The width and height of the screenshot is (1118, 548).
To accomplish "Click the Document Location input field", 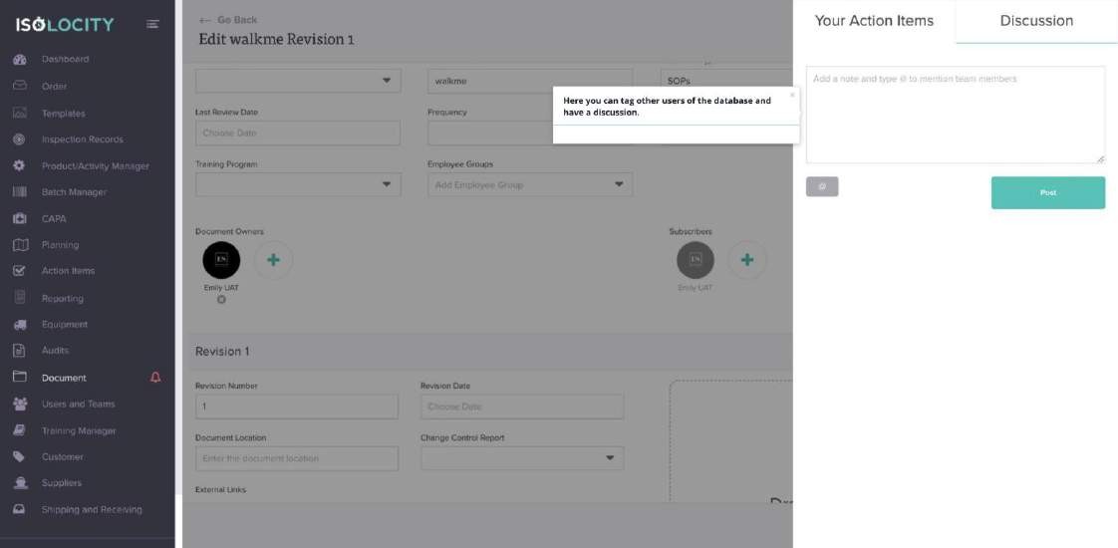I will 297,458.
